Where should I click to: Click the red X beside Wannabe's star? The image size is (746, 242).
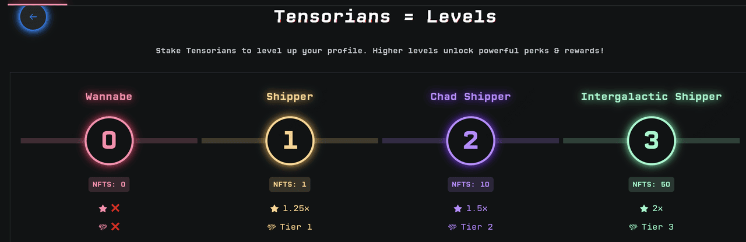pos(115,208)
